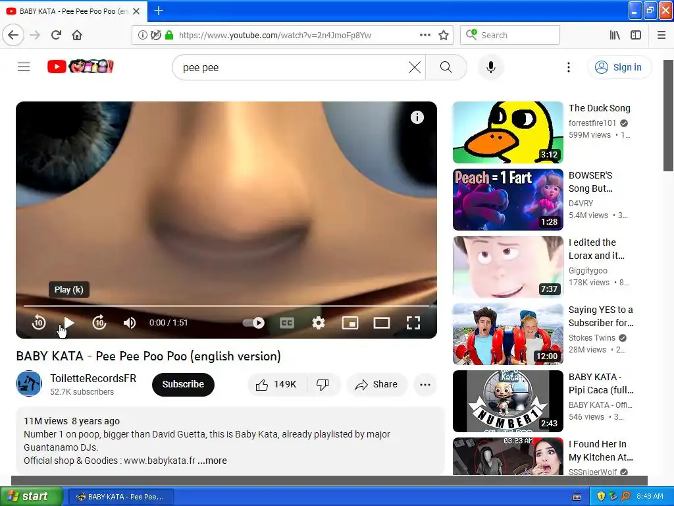The height and width of the screenshot is (506, 674).
Task: Open the ToiletteRecordsFR channel name link
Action: tap(93, 378)
